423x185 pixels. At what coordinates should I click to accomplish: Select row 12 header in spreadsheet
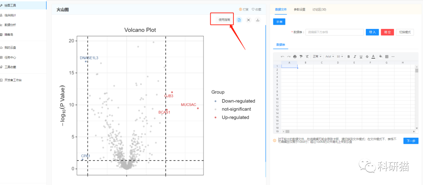(x=277, y=106)
